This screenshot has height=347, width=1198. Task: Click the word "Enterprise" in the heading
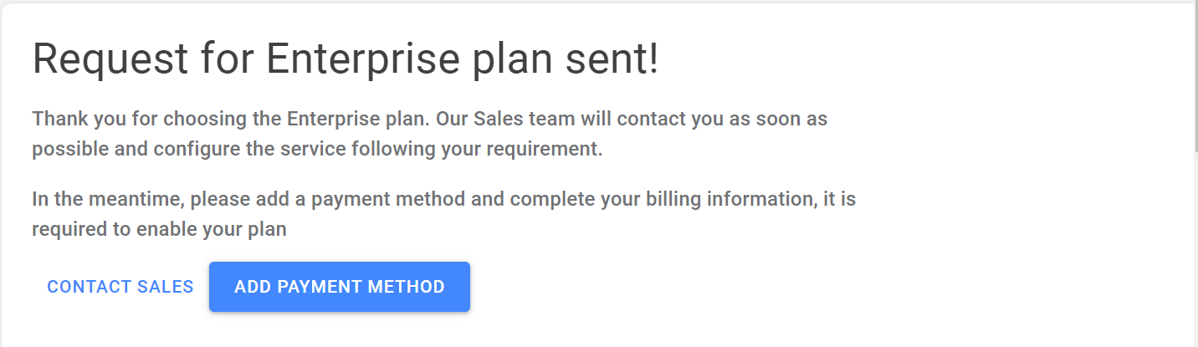click(x=362, y=61)
